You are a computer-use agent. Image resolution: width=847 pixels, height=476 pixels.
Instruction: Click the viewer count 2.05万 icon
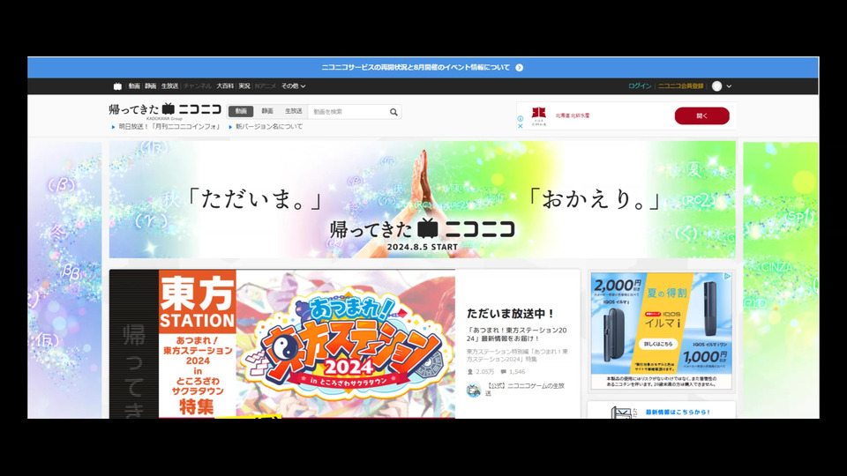(x=470, y=372)
